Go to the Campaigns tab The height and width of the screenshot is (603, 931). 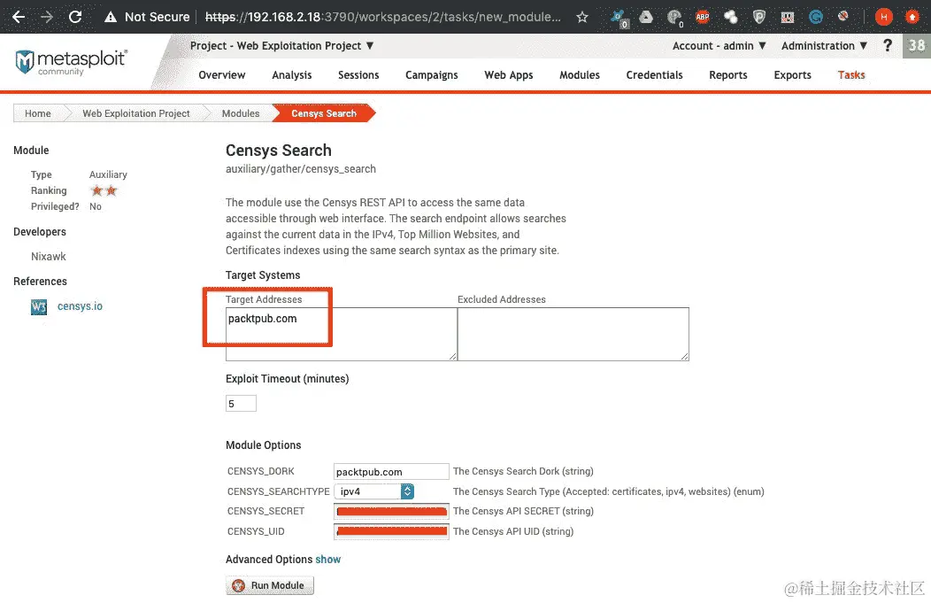point(432,75)
